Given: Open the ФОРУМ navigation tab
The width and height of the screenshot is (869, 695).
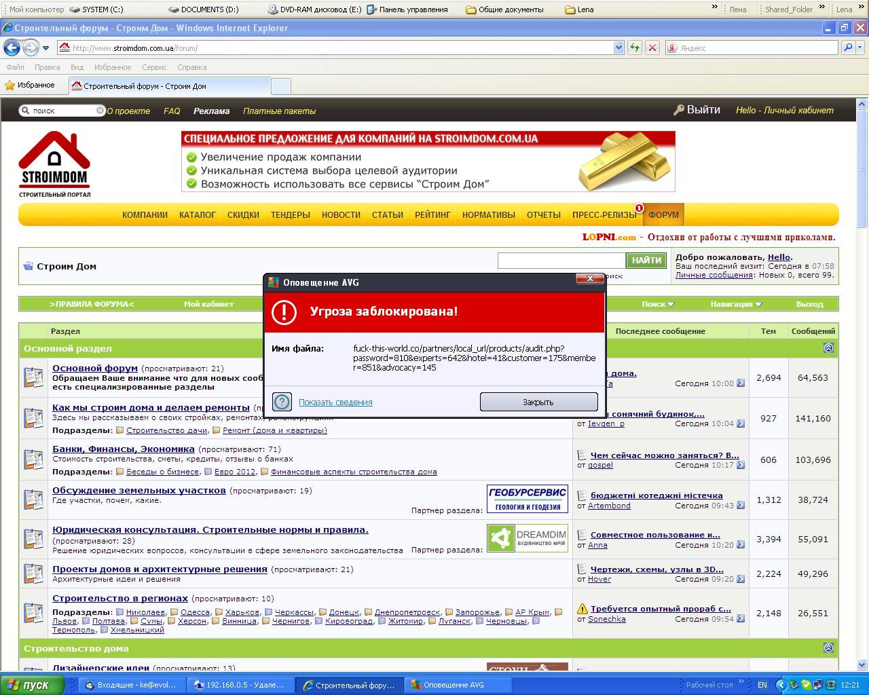Looking at the screenshot, I should pyautogui.click(x=663, y=214).
